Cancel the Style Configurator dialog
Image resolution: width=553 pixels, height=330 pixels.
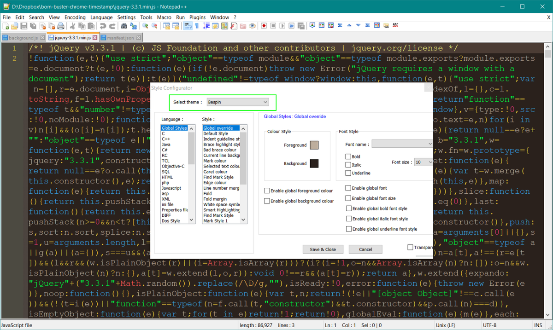(365, 249)
